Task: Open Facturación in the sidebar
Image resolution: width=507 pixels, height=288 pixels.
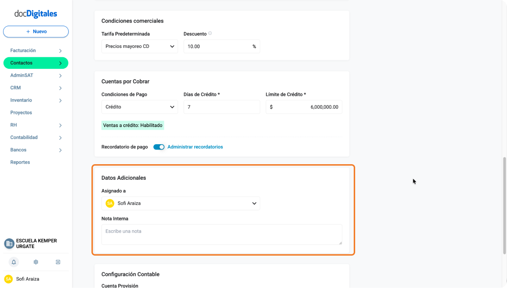Action: [23, 51]
